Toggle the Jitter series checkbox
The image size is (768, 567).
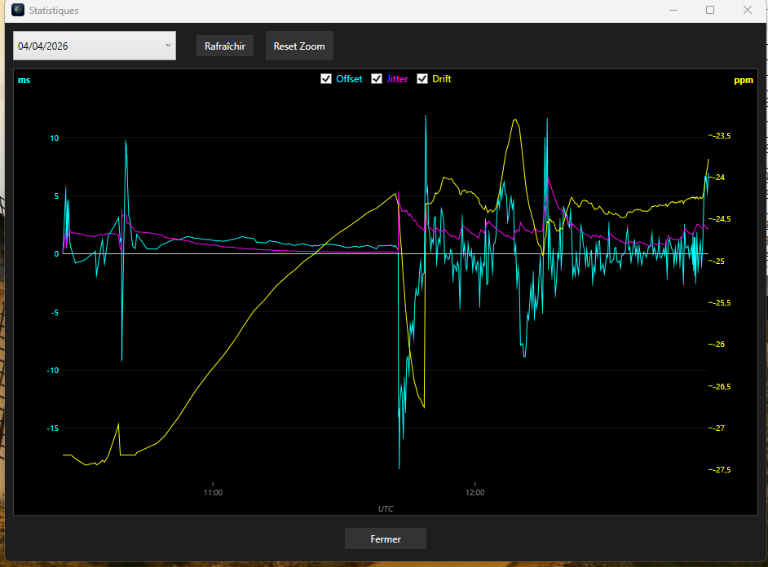coord(376,79)
